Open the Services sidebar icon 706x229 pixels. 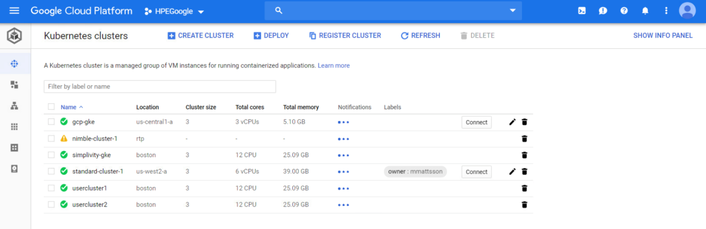14,106
